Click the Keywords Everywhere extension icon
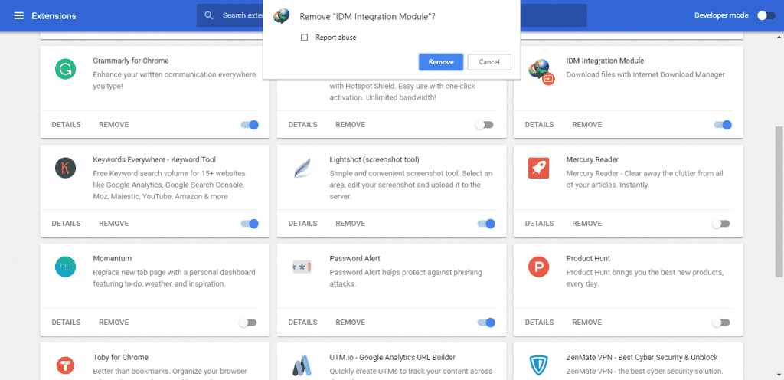This screenshot has width=784, height=380. (x=66, y=169)
